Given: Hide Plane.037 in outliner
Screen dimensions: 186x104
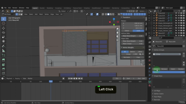Looking at the screenshot, I should pos(179,33).
